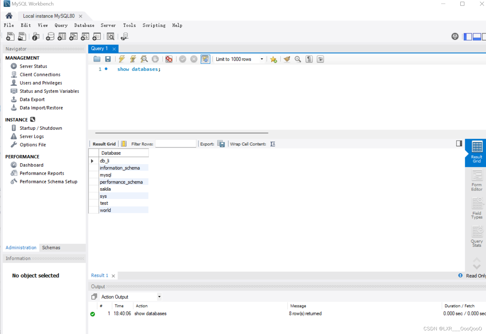Open Query Stats panel

477,236
